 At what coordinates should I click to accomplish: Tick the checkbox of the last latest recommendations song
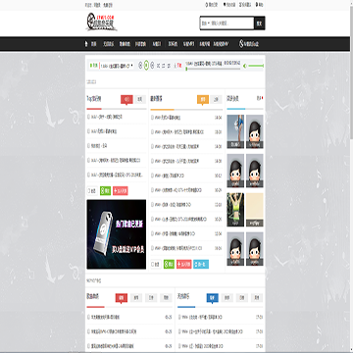[x=152, y=248]
